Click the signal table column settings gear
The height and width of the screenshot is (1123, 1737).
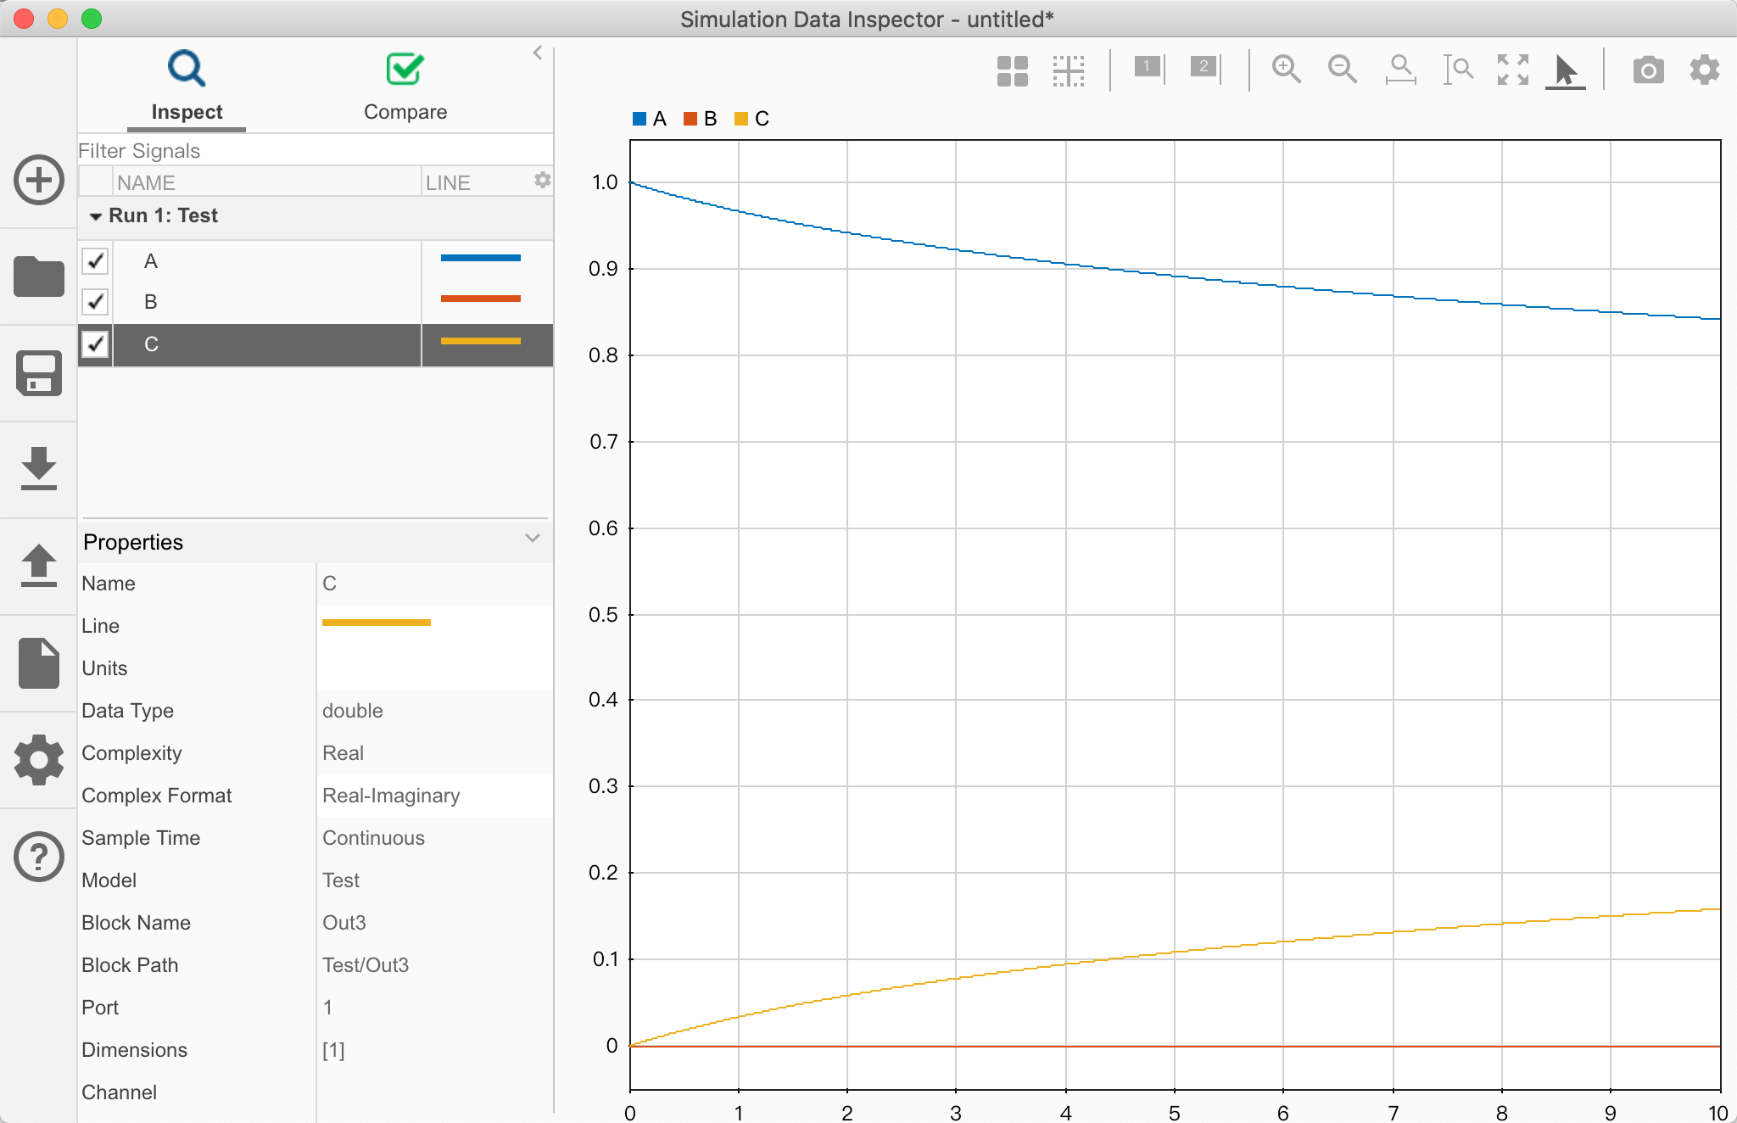tap(542, 180)
